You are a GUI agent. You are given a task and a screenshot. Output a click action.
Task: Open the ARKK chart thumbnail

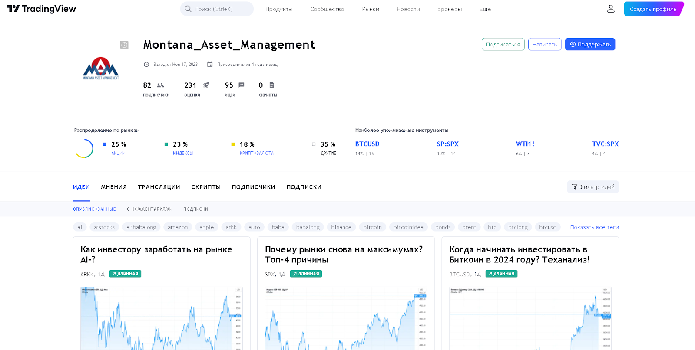coord(161,318)
